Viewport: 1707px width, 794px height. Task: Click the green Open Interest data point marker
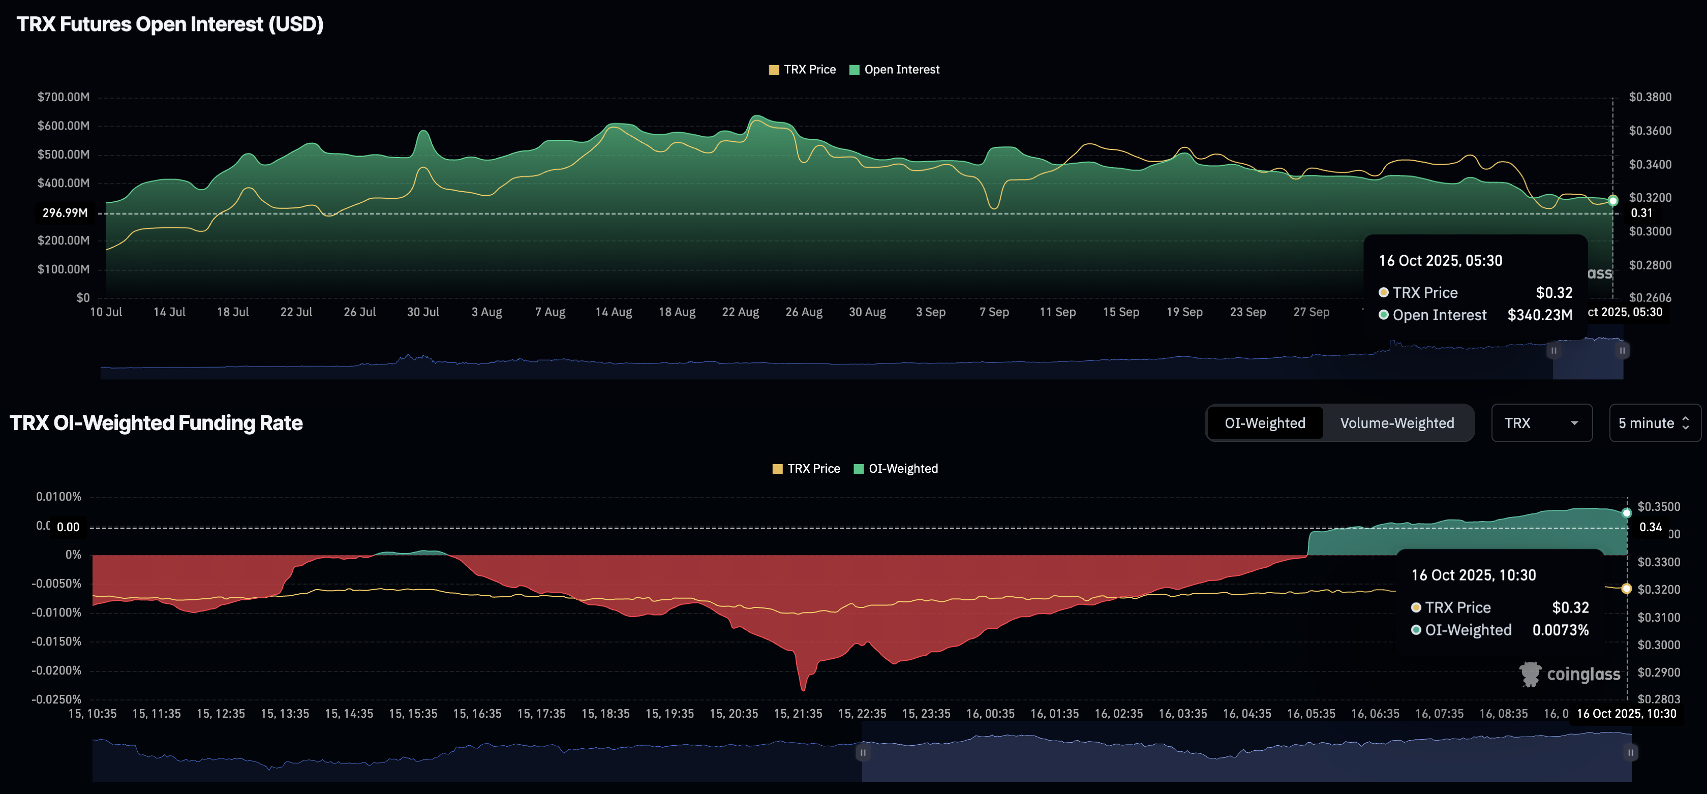pyautogui.click(x=1613, y=201)
